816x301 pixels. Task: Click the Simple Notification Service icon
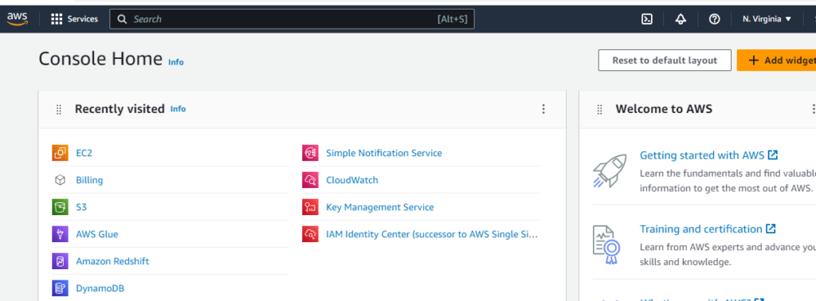coord(310,153)
